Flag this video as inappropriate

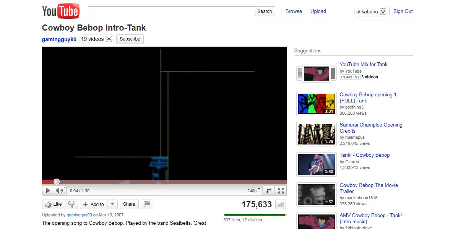pyautogui.click(x=147, y=204)
